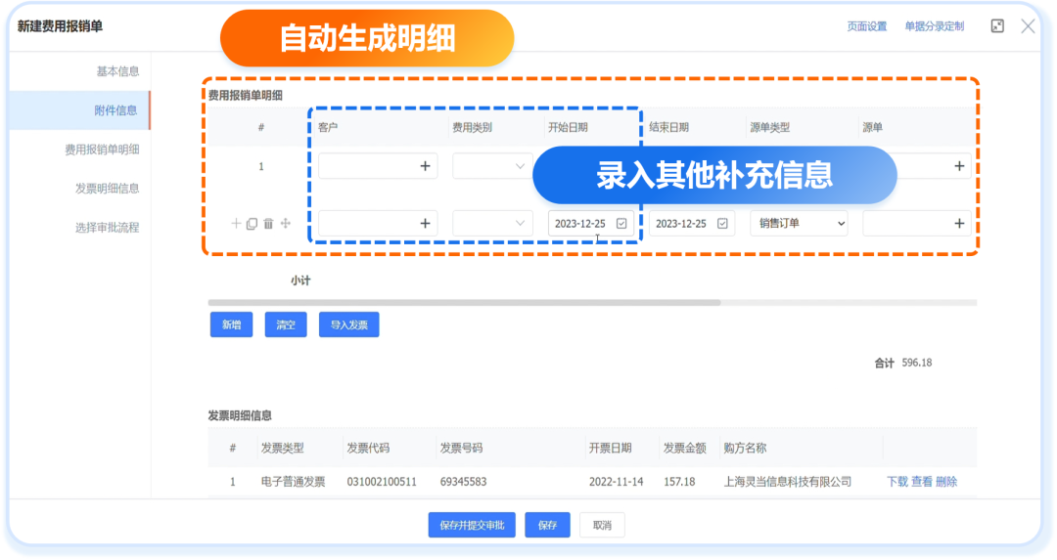Viewport: 1057px width, 560px height.
Task: Click the 取消 button
Action: 602,525
